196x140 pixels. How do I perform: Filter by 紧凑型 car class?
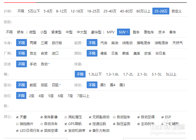[x=56, y=32]
